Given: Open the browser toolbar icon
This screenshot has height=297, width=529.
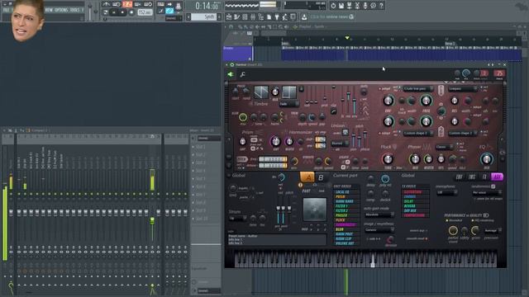Looking at the screenshot, I should coord(261,16).
